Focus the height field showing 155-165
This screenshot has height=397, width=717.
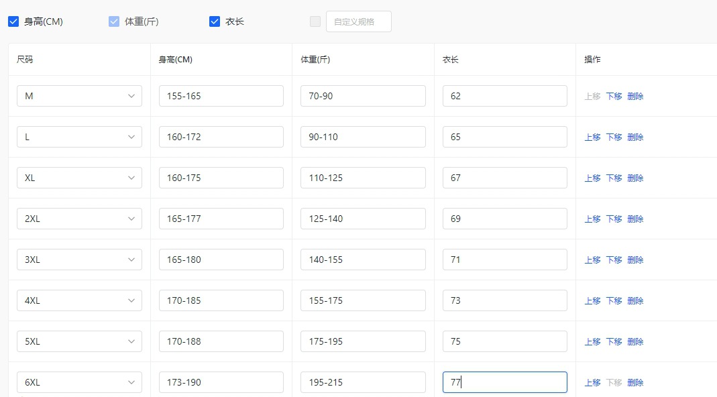click(x=221, y=96)
